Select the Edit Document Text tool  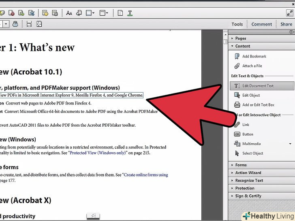262,86
